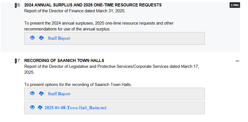Preview item 7 Staff Report with eye icon
The image size is (248, 122).
32,94
